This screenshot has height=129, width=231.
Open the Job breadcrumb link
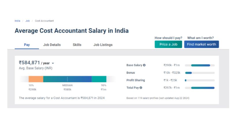coord(27,21)
